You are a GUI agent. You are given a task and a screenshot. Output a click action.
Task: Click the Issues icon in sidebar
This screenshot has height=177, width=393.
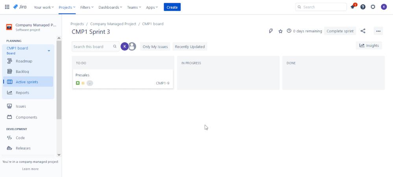click(9, 106)
